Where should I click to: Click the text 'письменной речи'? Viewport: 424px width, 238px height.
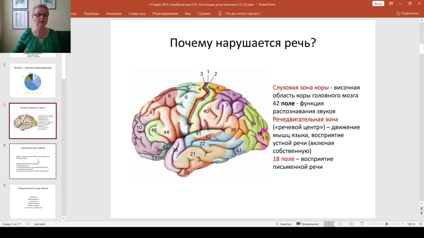point(297,167)
